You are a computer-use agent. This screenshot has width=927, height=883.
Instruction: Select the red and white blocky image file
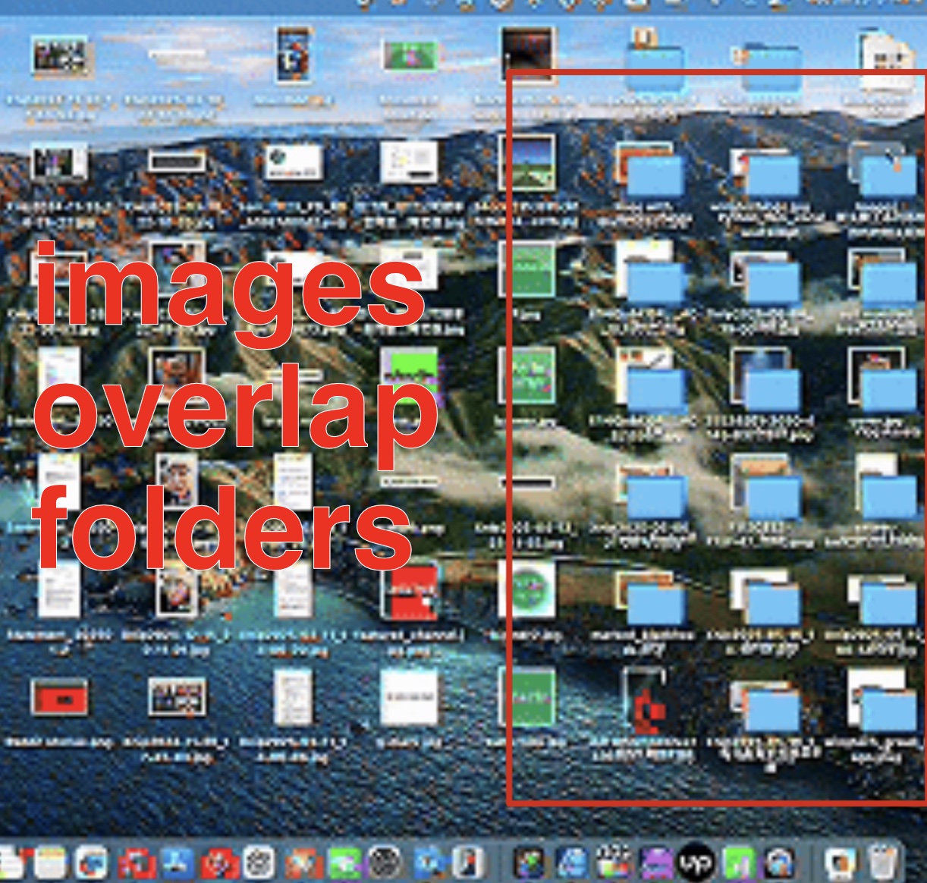pos(410,592)
